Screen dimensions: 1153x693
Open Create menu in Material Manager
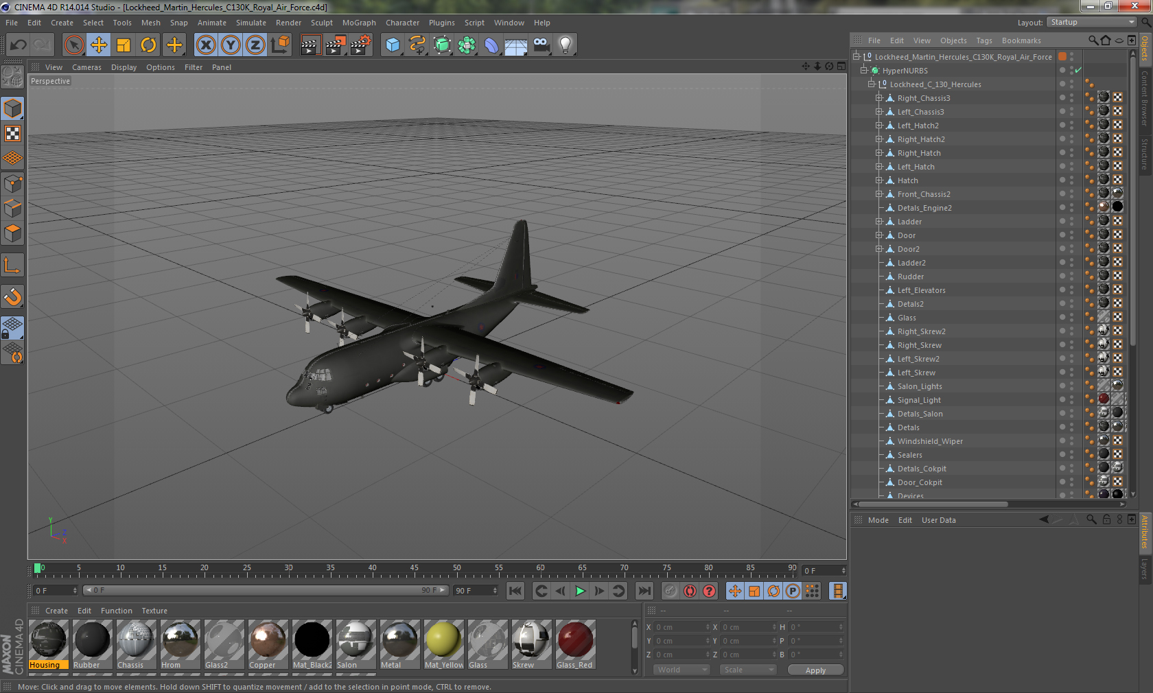56,611
